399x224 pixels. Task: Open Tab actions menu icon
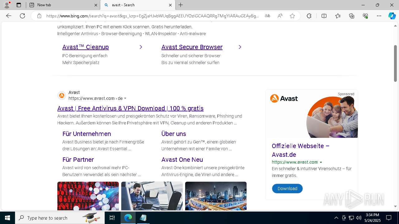tap(19, 5)
